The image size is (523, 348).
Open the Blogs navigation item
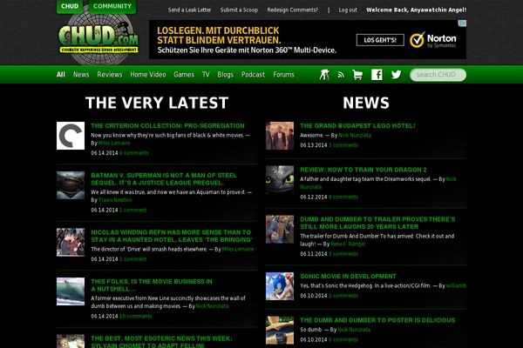(226, 75)
